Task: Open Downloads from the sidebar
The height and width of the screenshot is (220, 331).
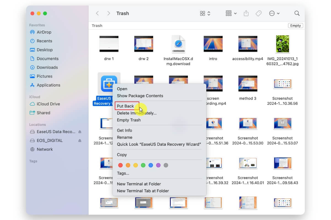Action: coord(47,67)
